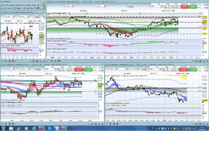Click the red down arrow tool
The image size is (209, 157).
point(25,8)
